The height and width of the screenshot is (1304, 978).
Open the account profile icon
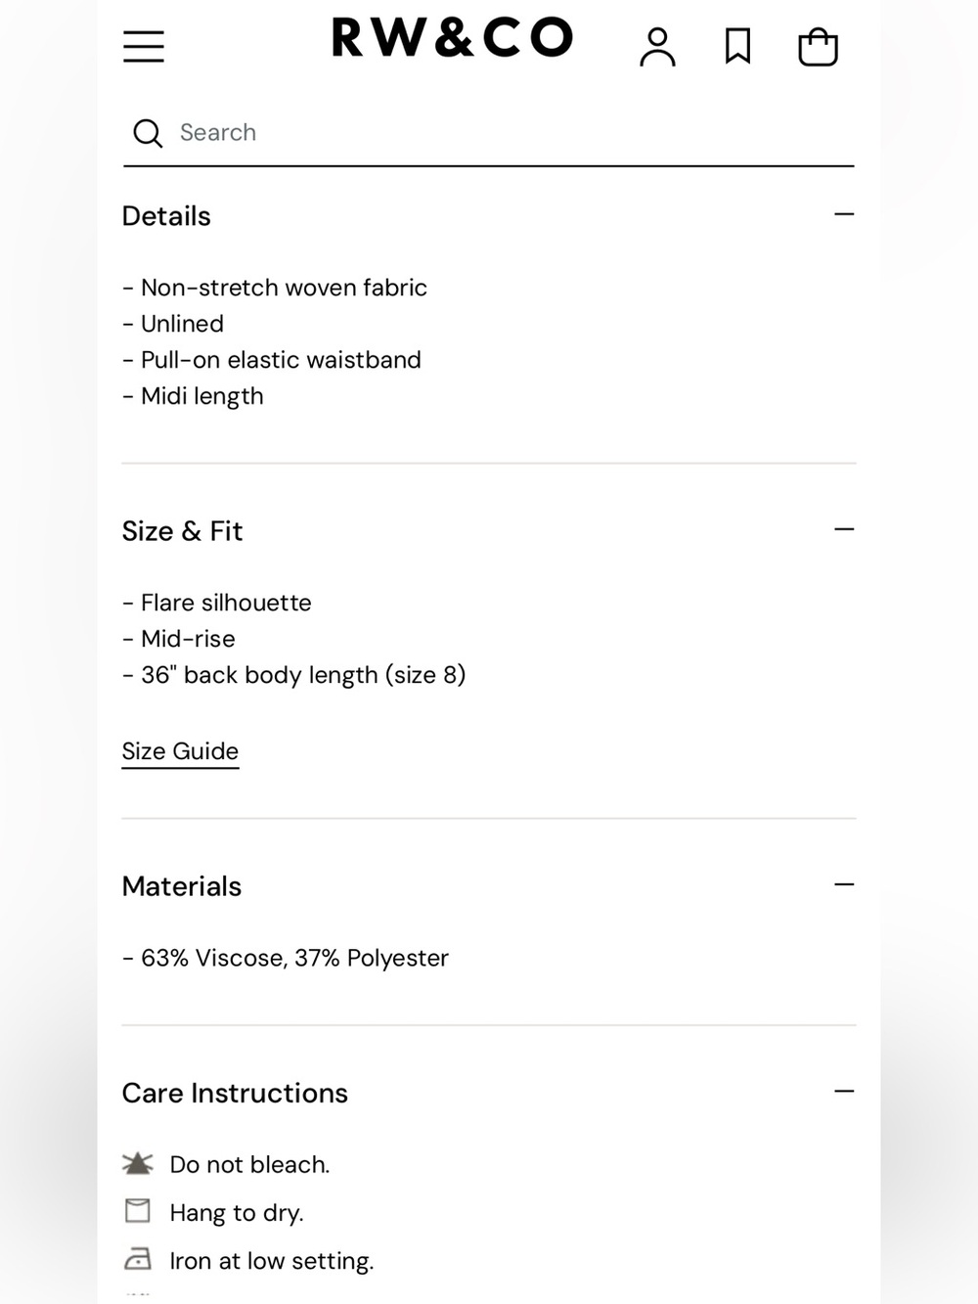(657, 47)
